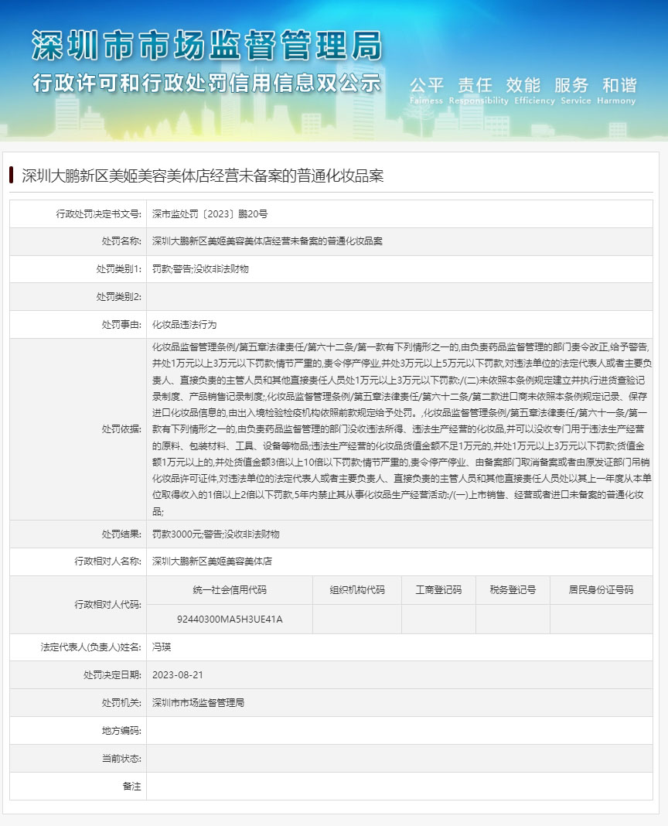668x826 pixels.
Task: Click the 备注 label
Action: point(131,787)
